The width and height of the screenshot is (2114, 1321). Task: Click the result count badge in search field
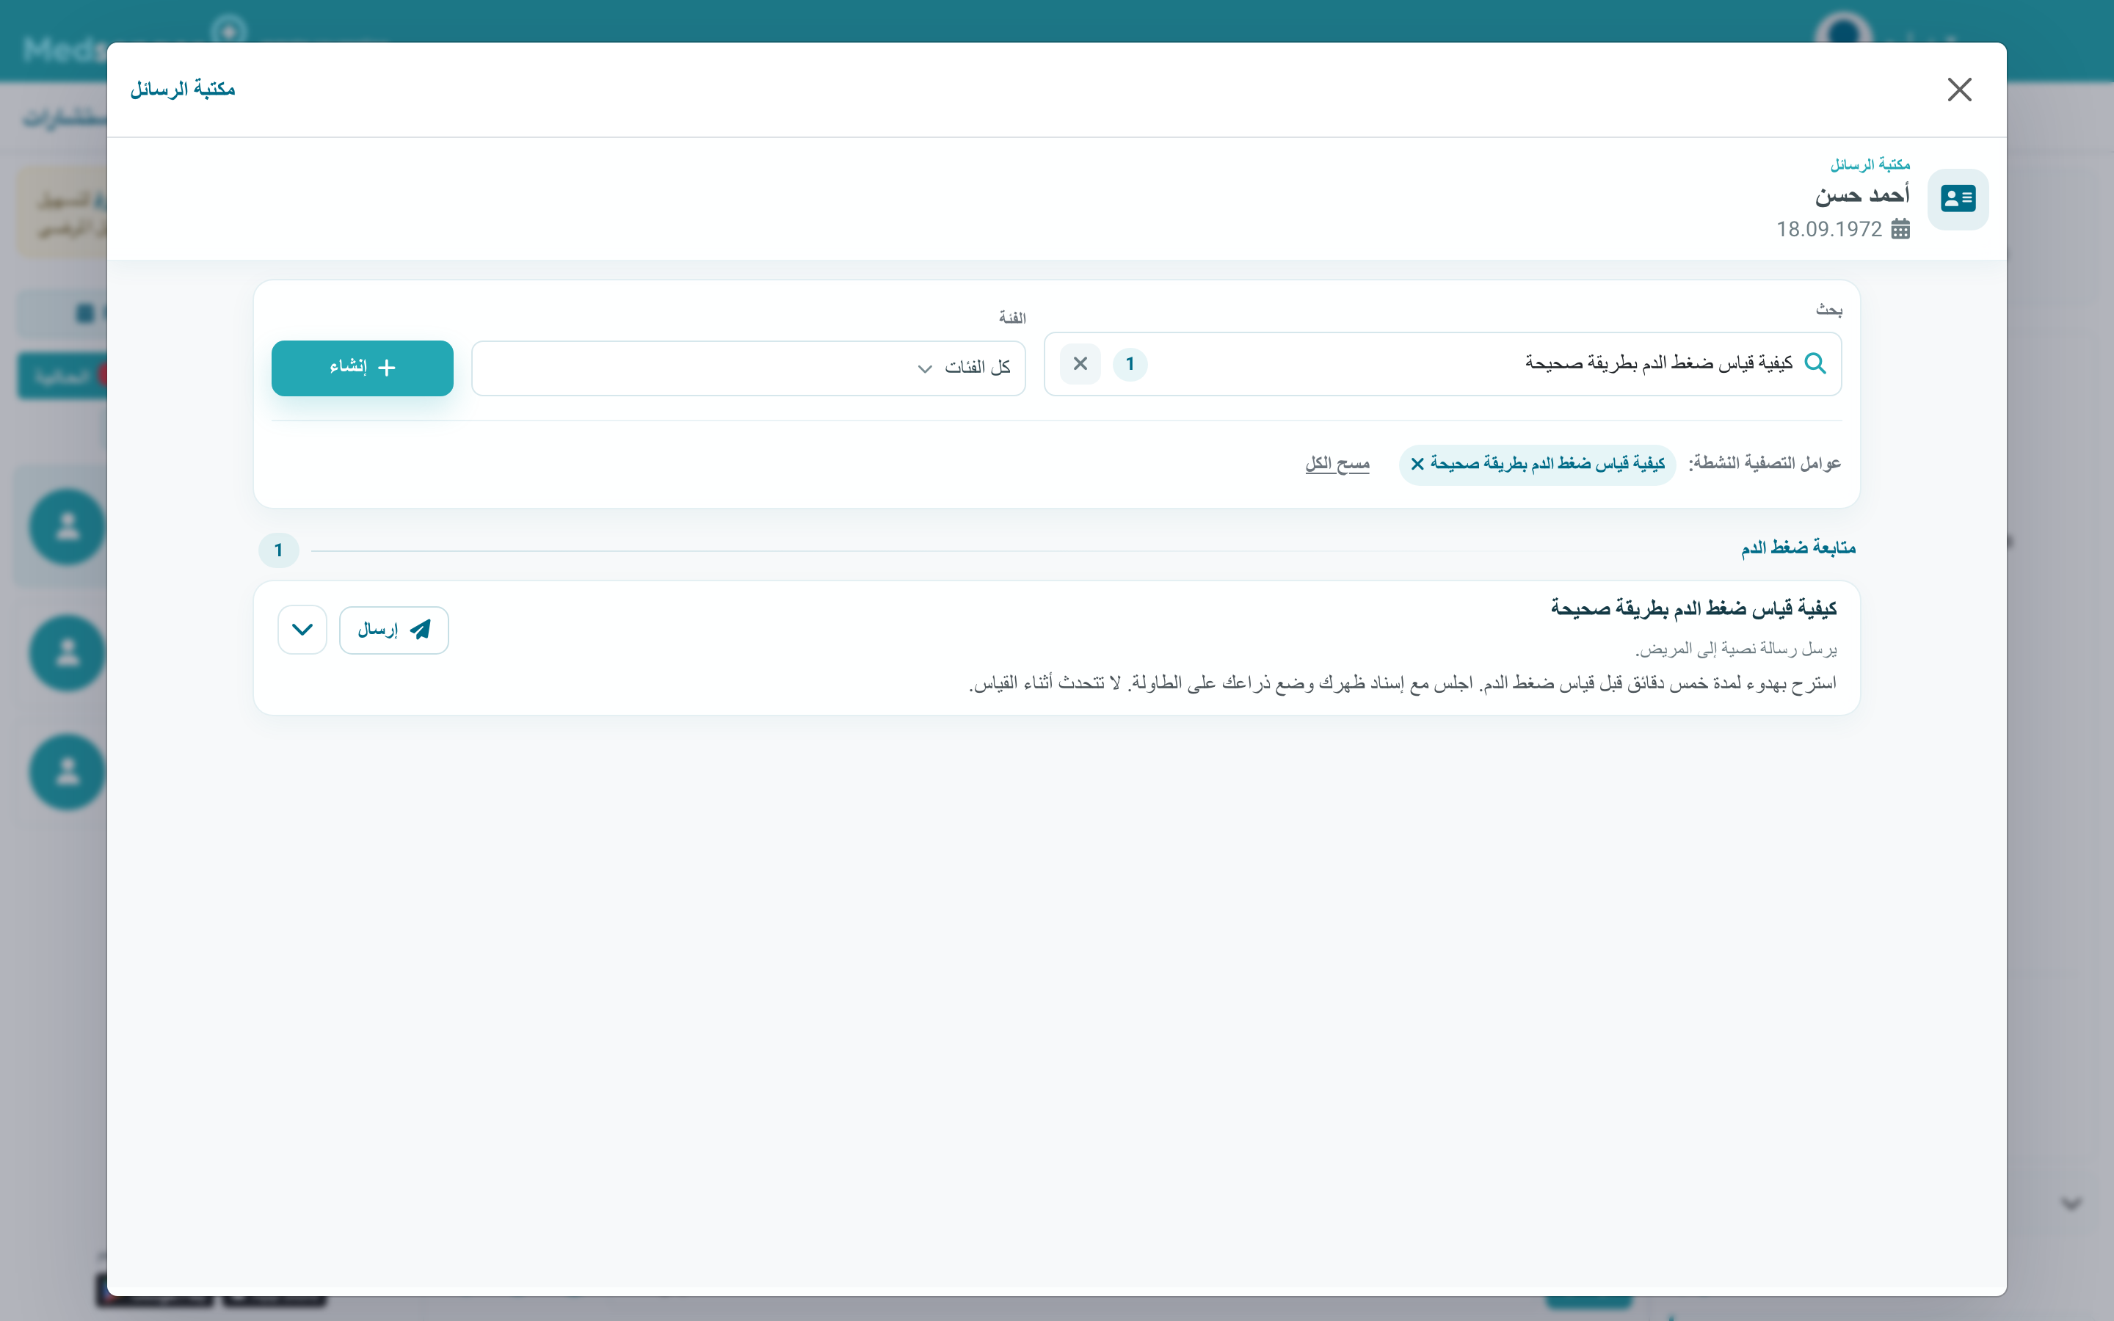click(x=1130, y=363)
